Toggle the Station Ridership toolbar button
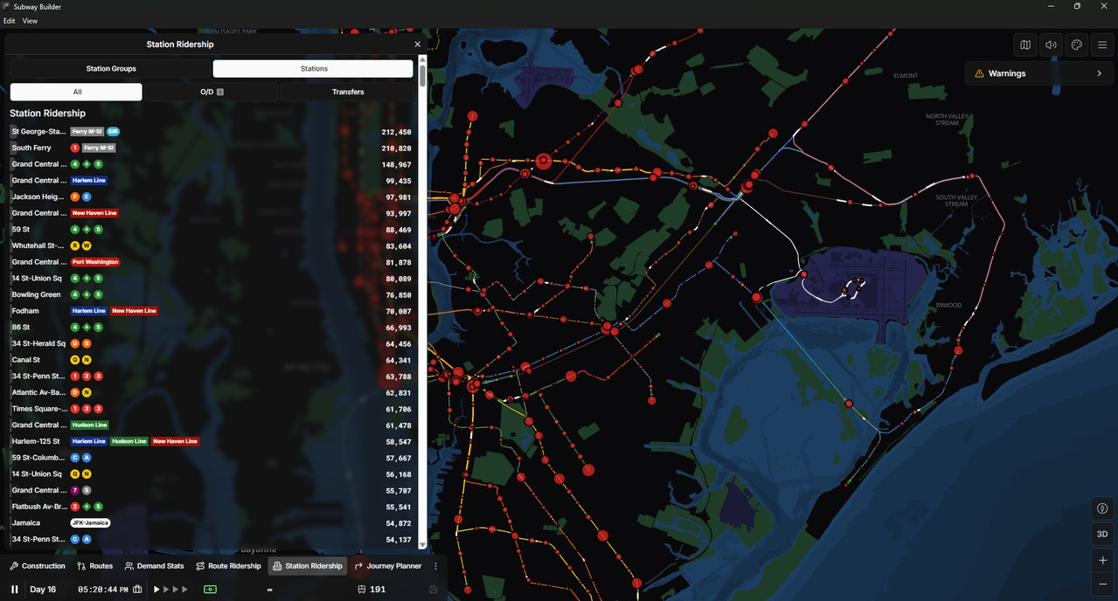Screen dimensions: 1118x601 (308, 566)
